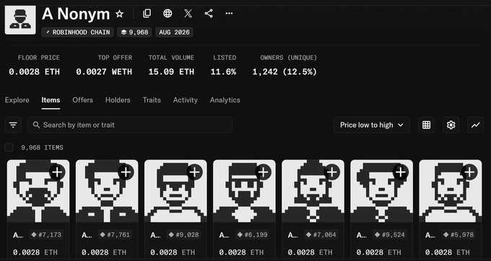Open the collection's X profile icon
The height and width of the screenshot is (261, 491).
click(188, 14)
